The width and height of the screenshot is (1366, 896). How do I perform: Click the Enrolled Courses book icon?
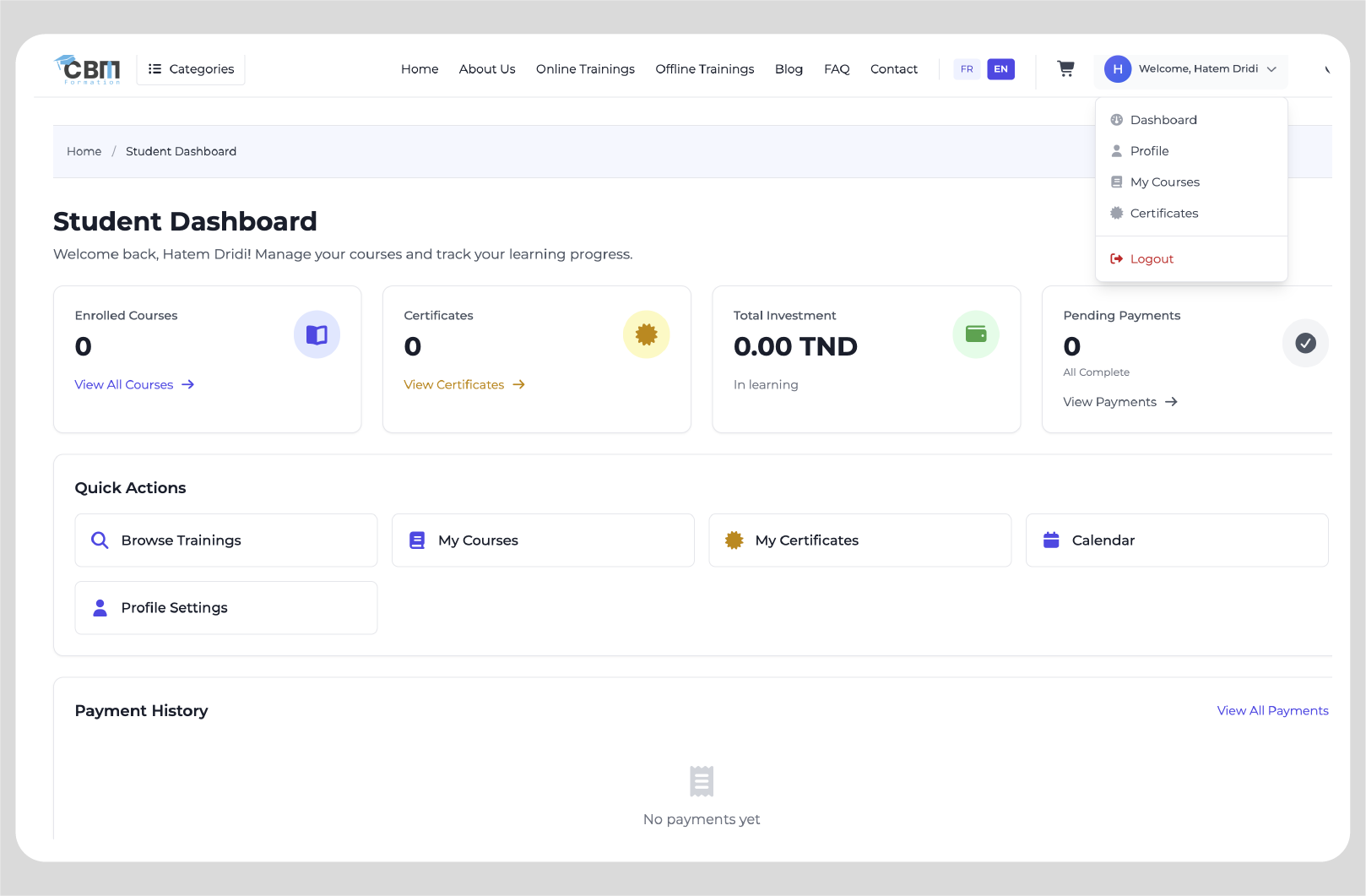[317, 335]
